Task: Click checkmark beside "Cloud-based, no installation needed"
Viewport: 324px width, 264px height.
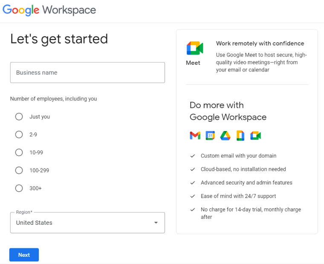Action: tap(193, 169)
